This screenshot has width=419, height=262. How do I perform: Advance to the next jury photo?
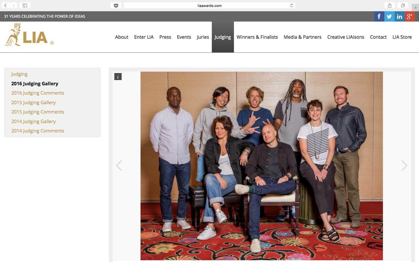[404, 165]
